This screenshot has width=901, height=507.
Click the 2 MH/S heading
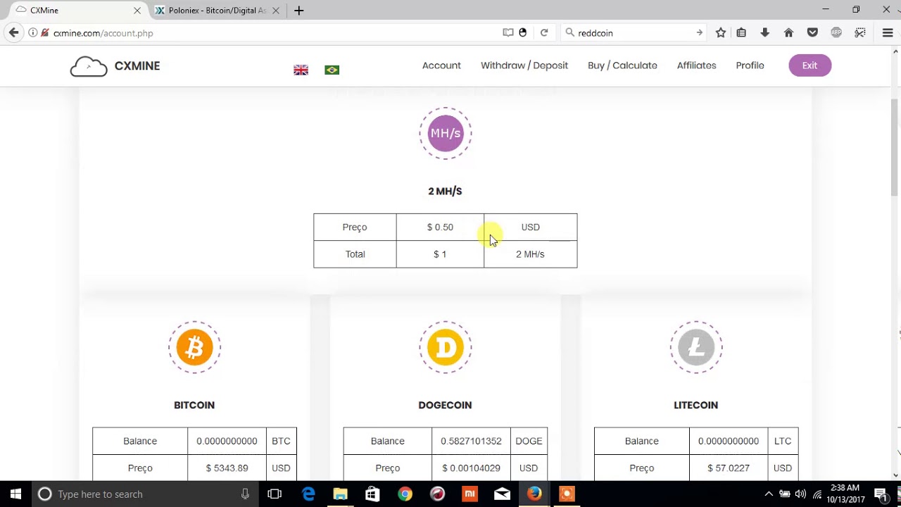[x=445, y=191]
